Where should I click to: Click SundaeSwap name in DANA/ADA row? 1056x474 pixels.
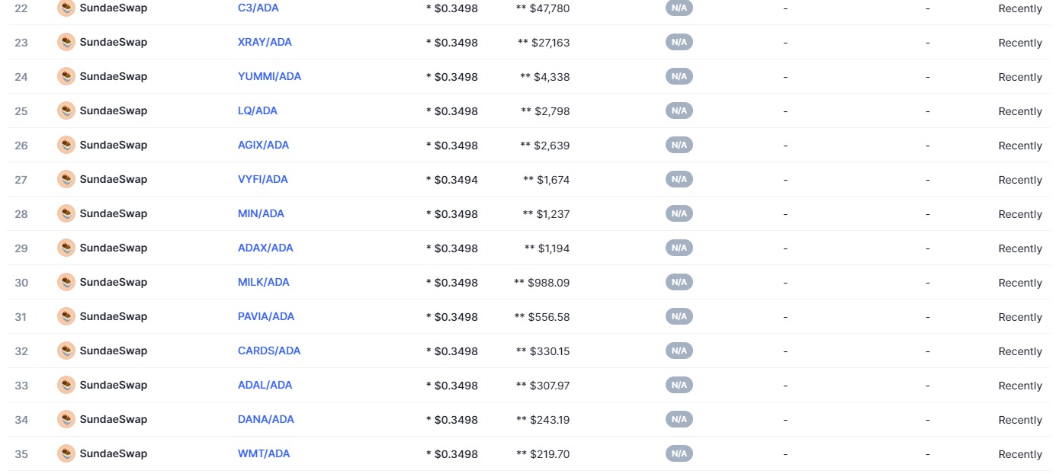coord(114,419)
